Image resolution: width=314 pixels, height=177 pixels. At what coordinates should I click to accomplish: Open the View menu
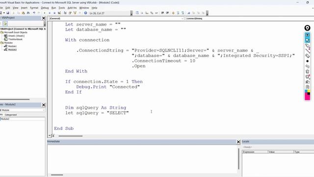pyautogui.click(x=15, y=8)
